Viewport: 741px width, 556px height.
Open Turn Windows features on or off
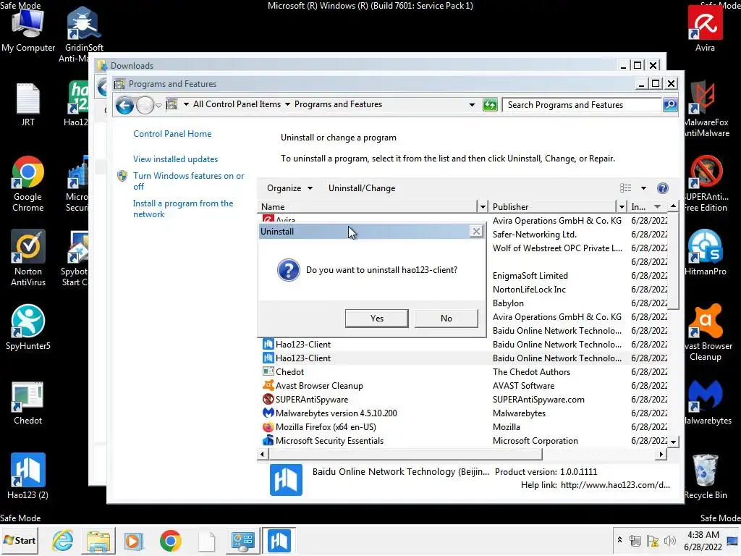pos(189,181)
